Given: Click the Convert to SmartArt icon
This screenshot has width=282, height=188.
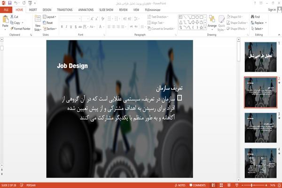Looking at the screenshot, I should [x=149, y=29].
